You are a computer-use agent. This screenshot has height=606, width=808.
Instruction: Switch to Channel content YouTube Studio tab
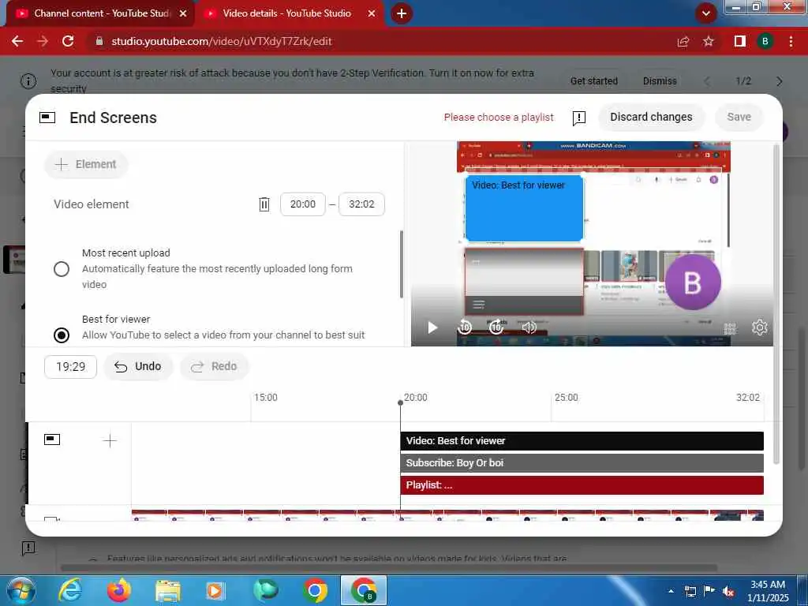click(102, 13)
